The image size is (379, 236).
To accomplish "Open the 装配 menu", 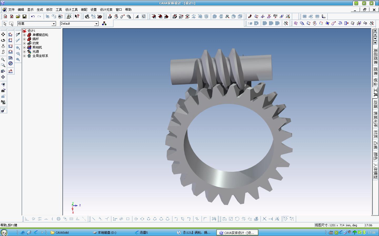I will [84, 9].
